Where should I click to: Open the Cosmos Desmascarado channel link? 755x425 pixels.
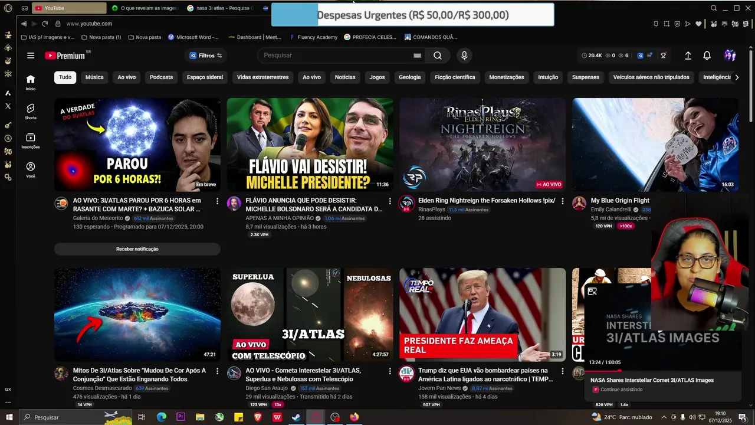click(x=103, y=388)
